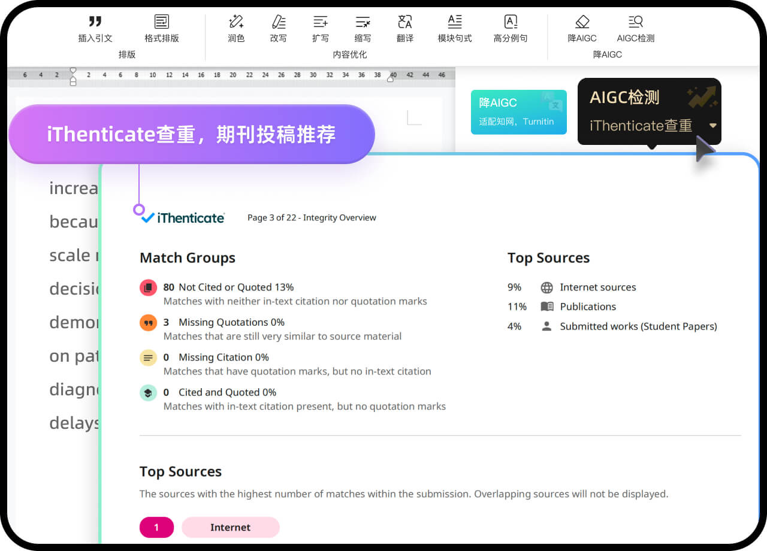The image size is (767, 551).
Task: Click the globe icon for Internet sources
Action: pyautogui.click(x=546, y=287)
